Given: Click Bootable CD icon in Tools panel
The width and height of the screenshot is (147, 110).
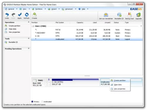Looking at the screenshot, I should coord(6,42).
